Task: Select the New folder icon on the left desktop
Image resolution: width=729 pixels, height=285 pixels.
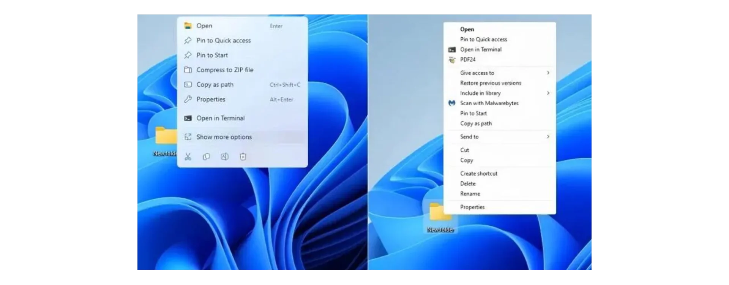Action: click(166, 136)
